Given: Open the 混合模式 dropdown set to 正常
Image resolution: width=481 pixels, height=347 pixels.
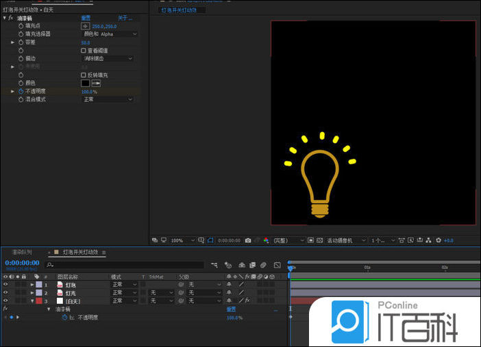Looking at the screenshot, I should click(108, 99).
